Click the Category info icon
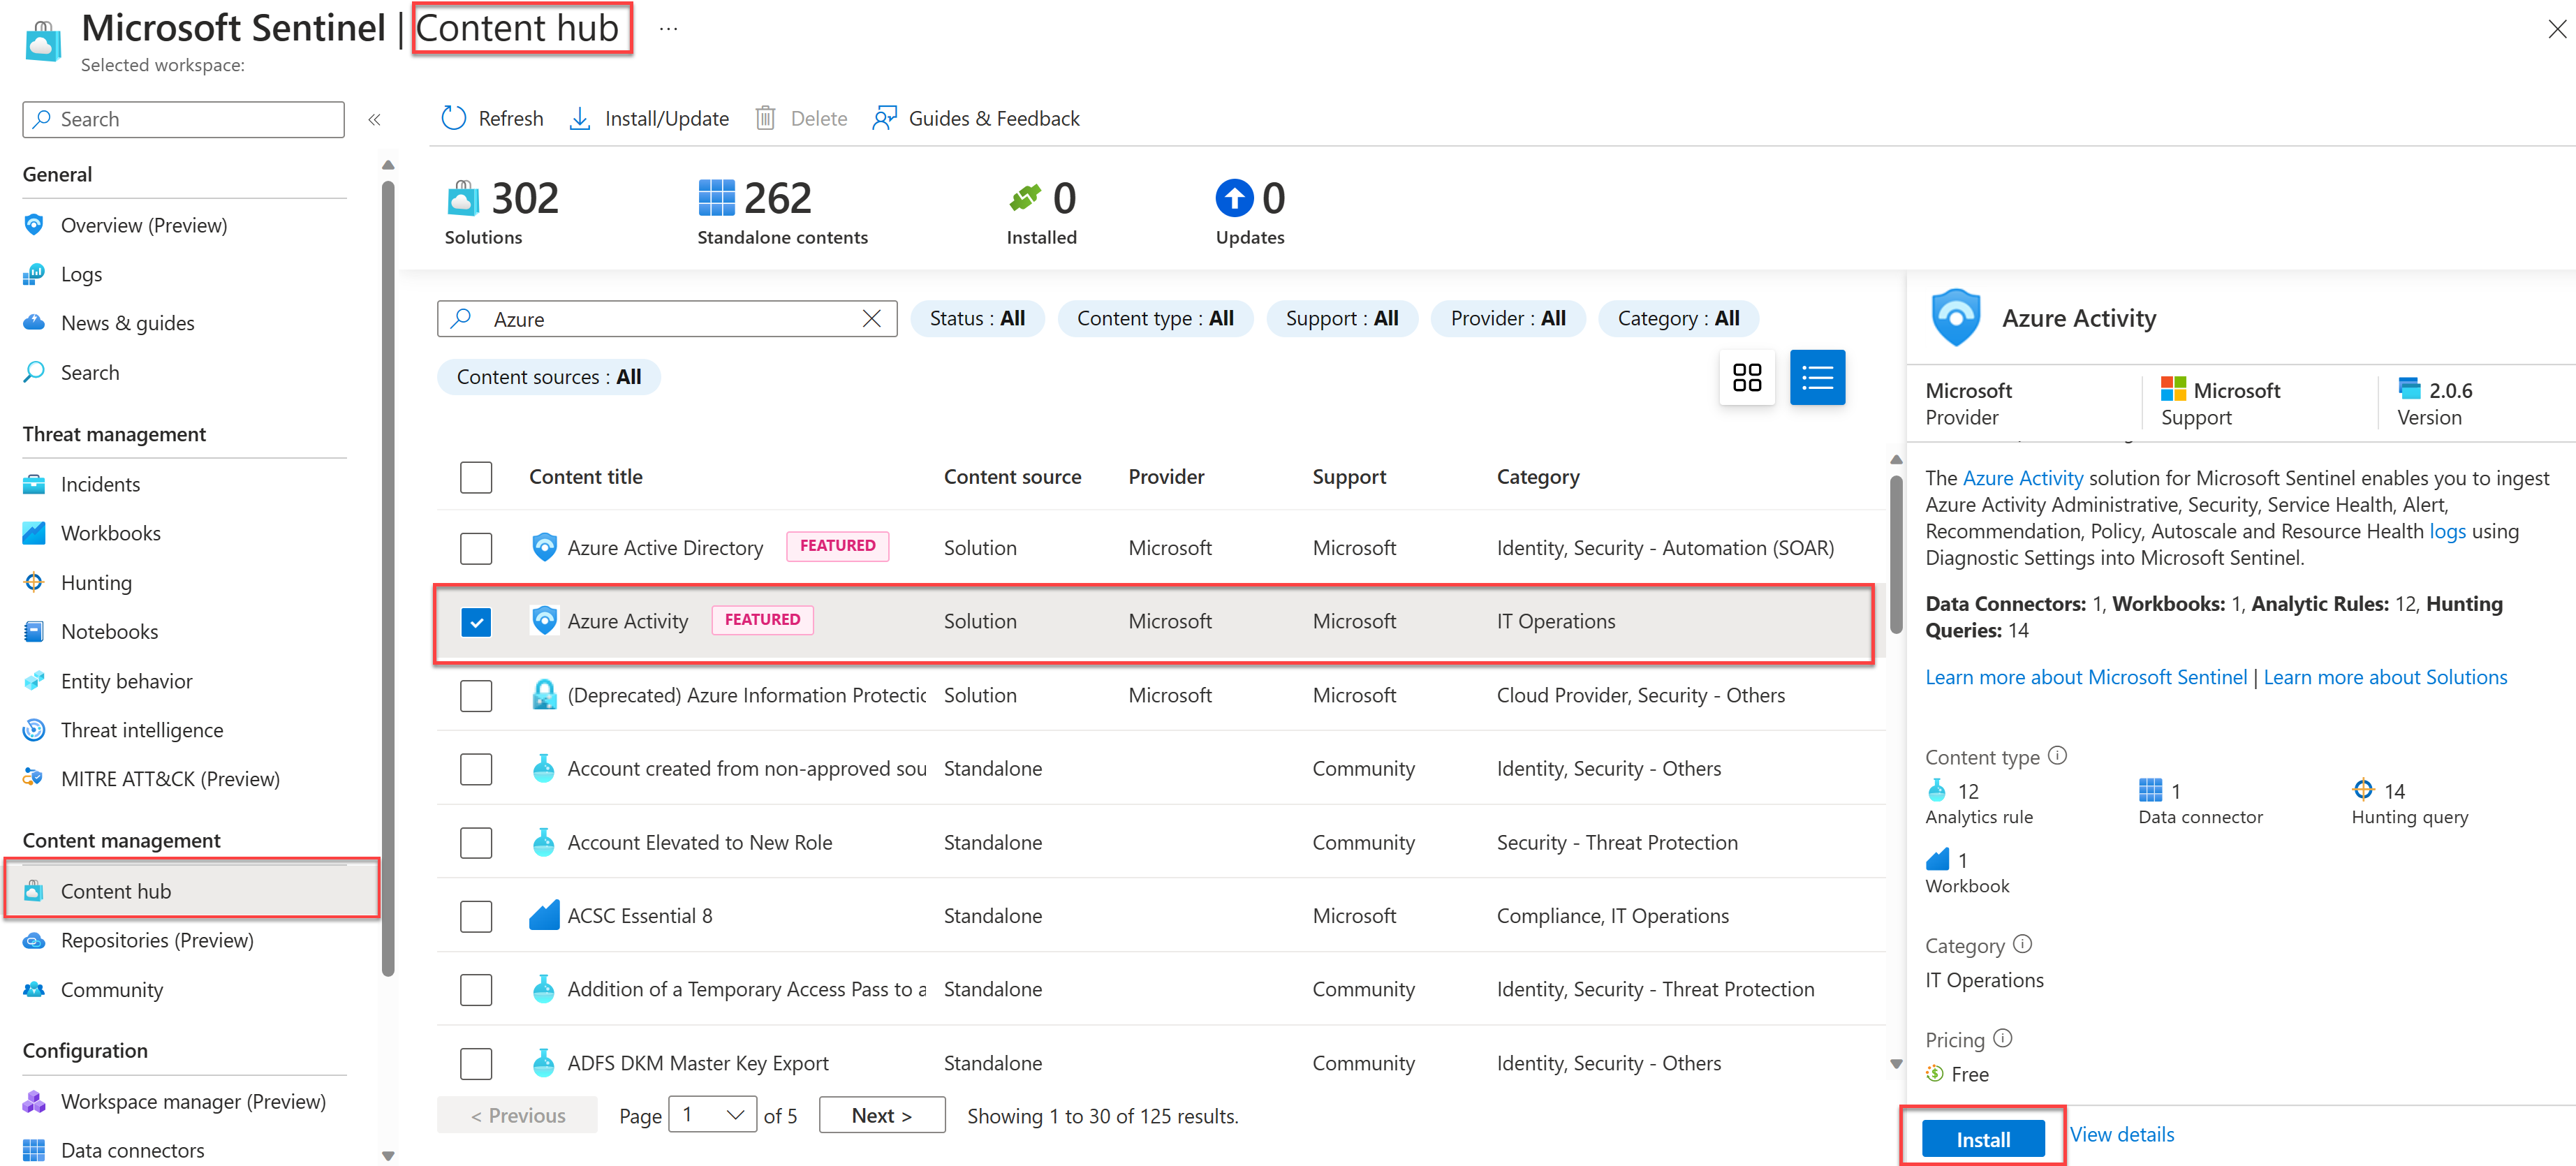The height and width of the screenshot is (1166, 2576). click(x=2021, y=943)
